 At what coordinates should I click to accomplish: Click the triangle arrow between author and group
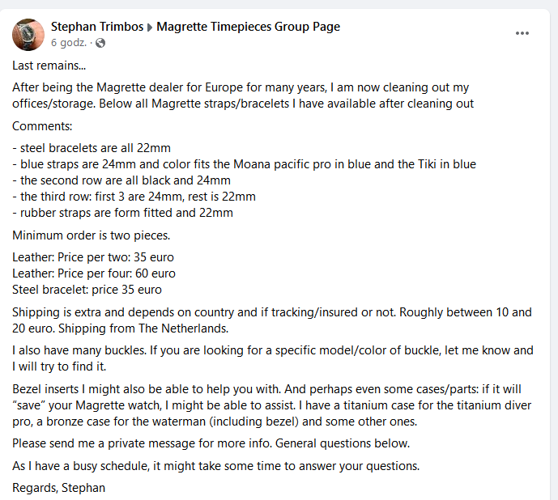click(149, 28)
